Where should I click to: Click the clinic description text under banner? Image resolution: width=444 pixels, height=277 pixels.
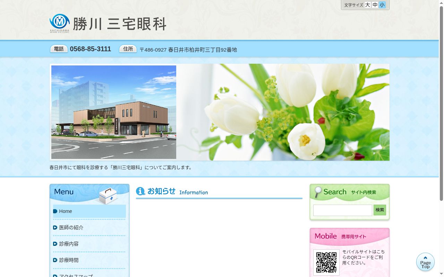121,168
